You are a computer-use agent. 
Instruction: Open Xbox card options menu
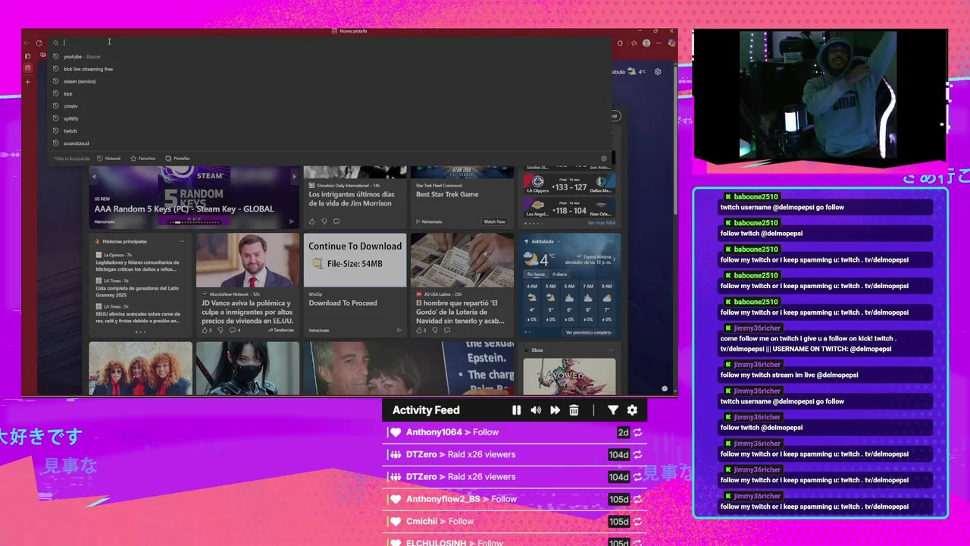pos(611,350)
